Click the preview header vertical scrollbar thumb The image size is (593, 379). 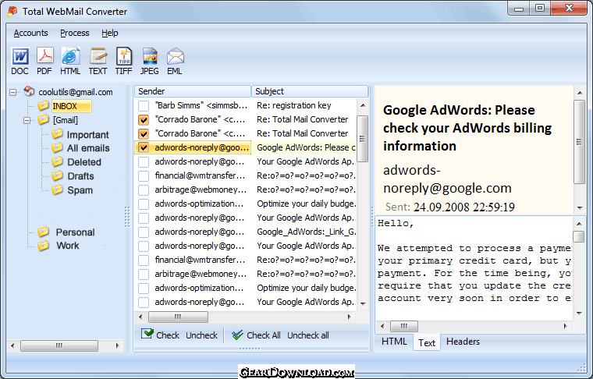click(x=580, y=142)
